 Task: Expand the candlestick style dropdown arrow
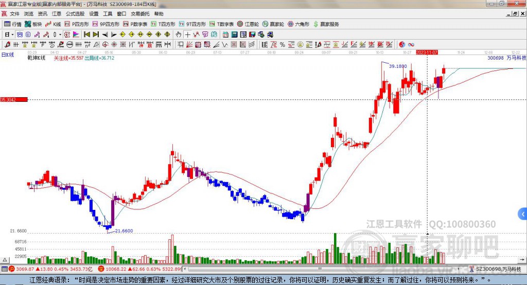pyautogui.click(x=60, y=34)
